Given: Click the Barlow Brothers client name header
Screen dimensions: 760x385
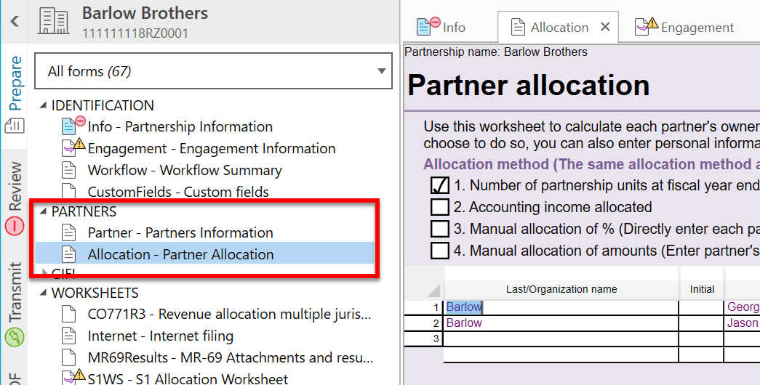Looking at the screenshot, I should point(145,13).
